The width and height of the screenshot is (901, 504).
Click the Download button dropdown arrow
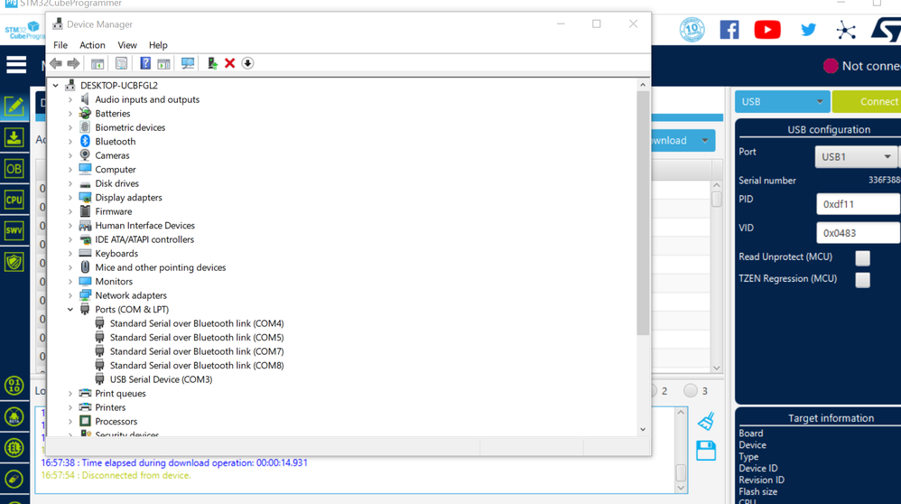(704, 141)
